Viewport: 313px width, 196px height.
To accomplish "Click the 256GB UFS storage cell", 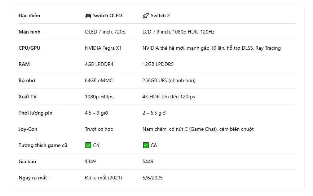I will 169,81.
